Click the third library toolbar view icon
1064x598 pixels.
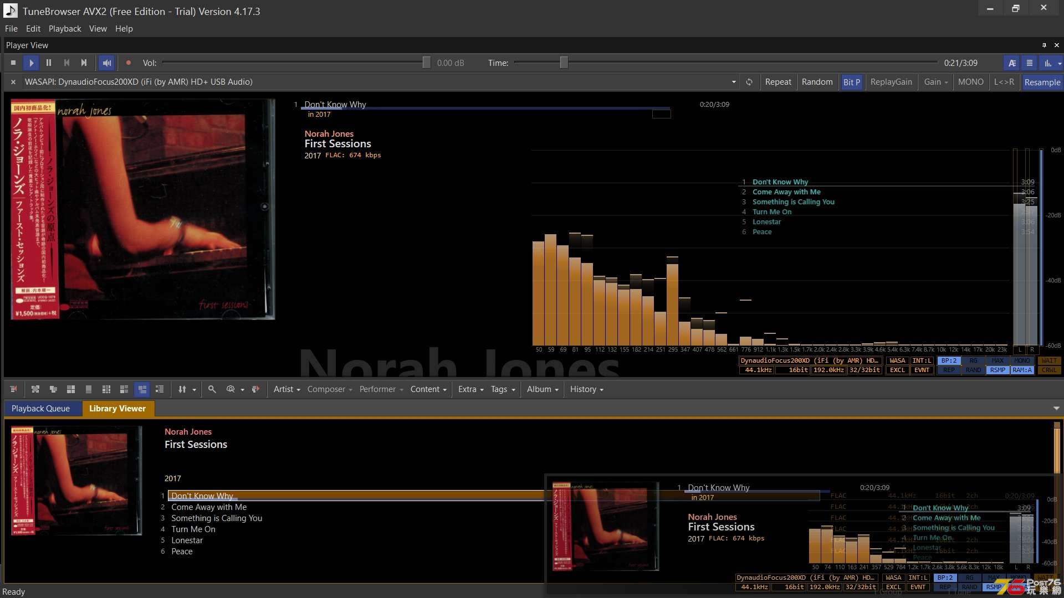point(53,389)
